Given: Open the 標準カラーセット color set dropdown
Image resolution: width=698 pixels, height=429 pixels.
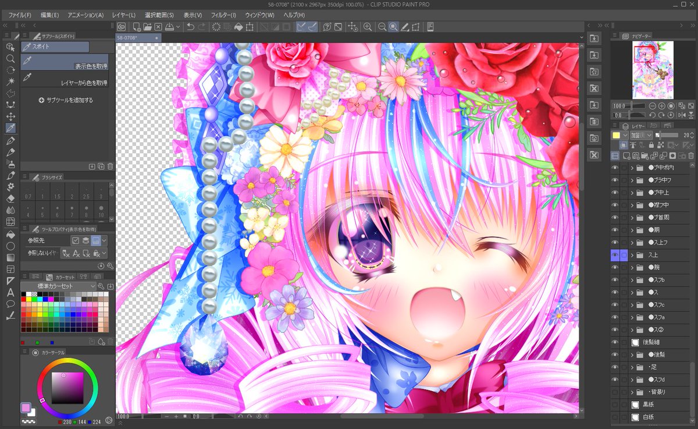Looking at the screenshot, I should [x=58, y=286].
